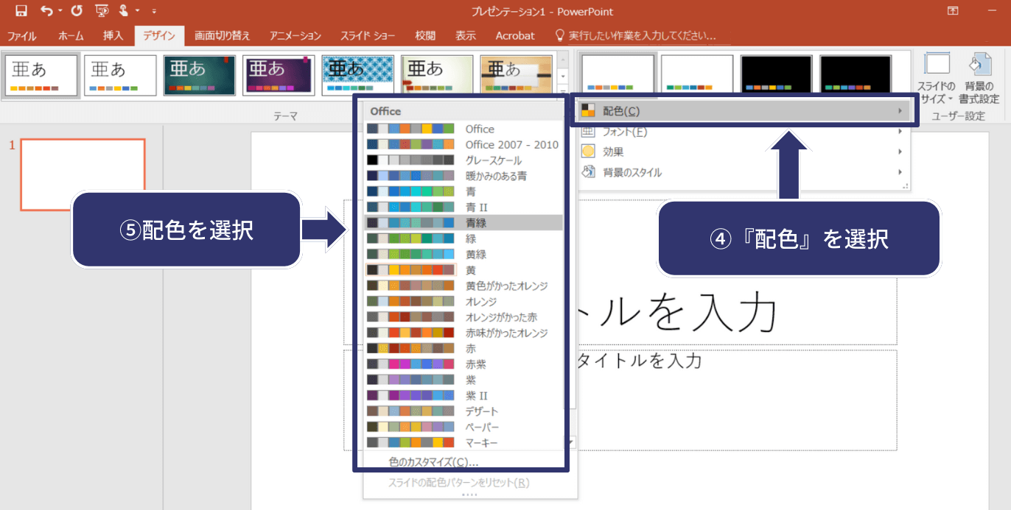Select Office 2007 - 2010 color scheme

point(464,144)
